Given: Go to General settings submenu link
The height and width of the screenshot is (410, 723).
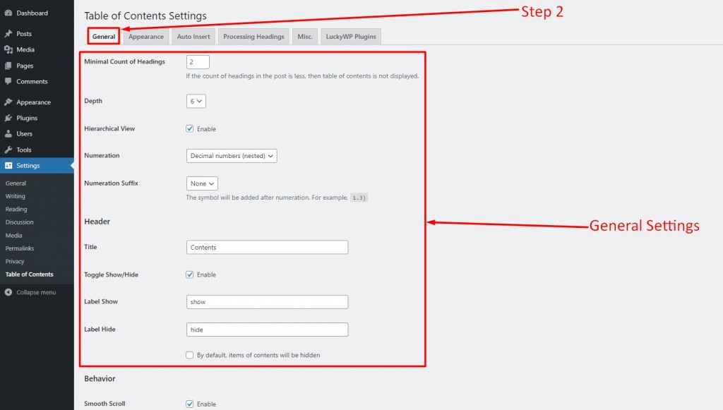Looking at the screenshot, I should (x=16, y=183).
